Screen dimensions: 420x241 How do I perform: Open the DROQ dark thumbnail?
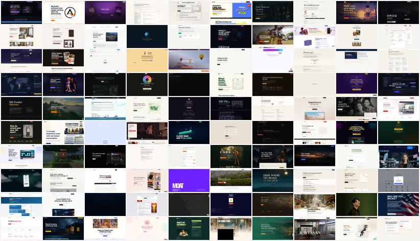(x=399, y=12)
